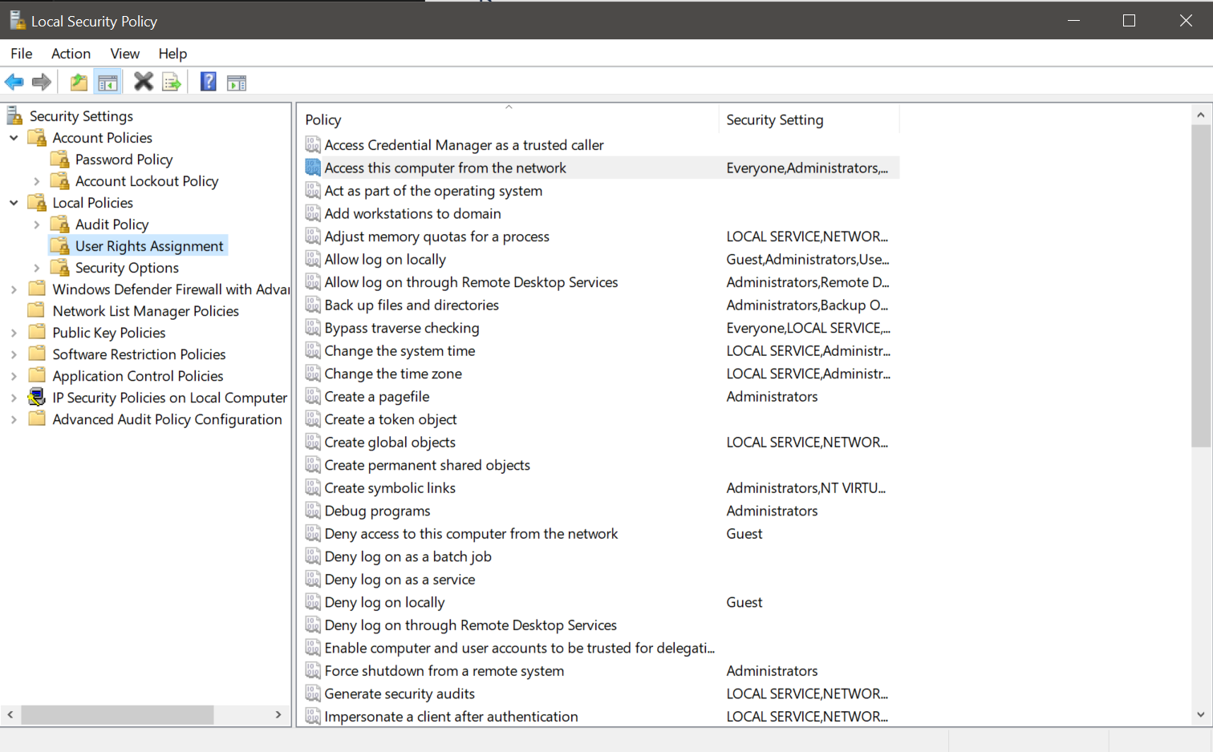Select Password Policy in the tree
This screenshot has width=1213, height=752.
coord(124,160)
